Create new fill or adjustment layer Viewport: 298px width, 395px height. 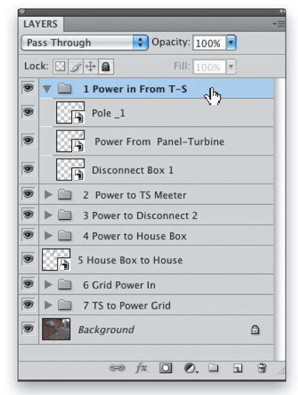click(x=190, y=368)
